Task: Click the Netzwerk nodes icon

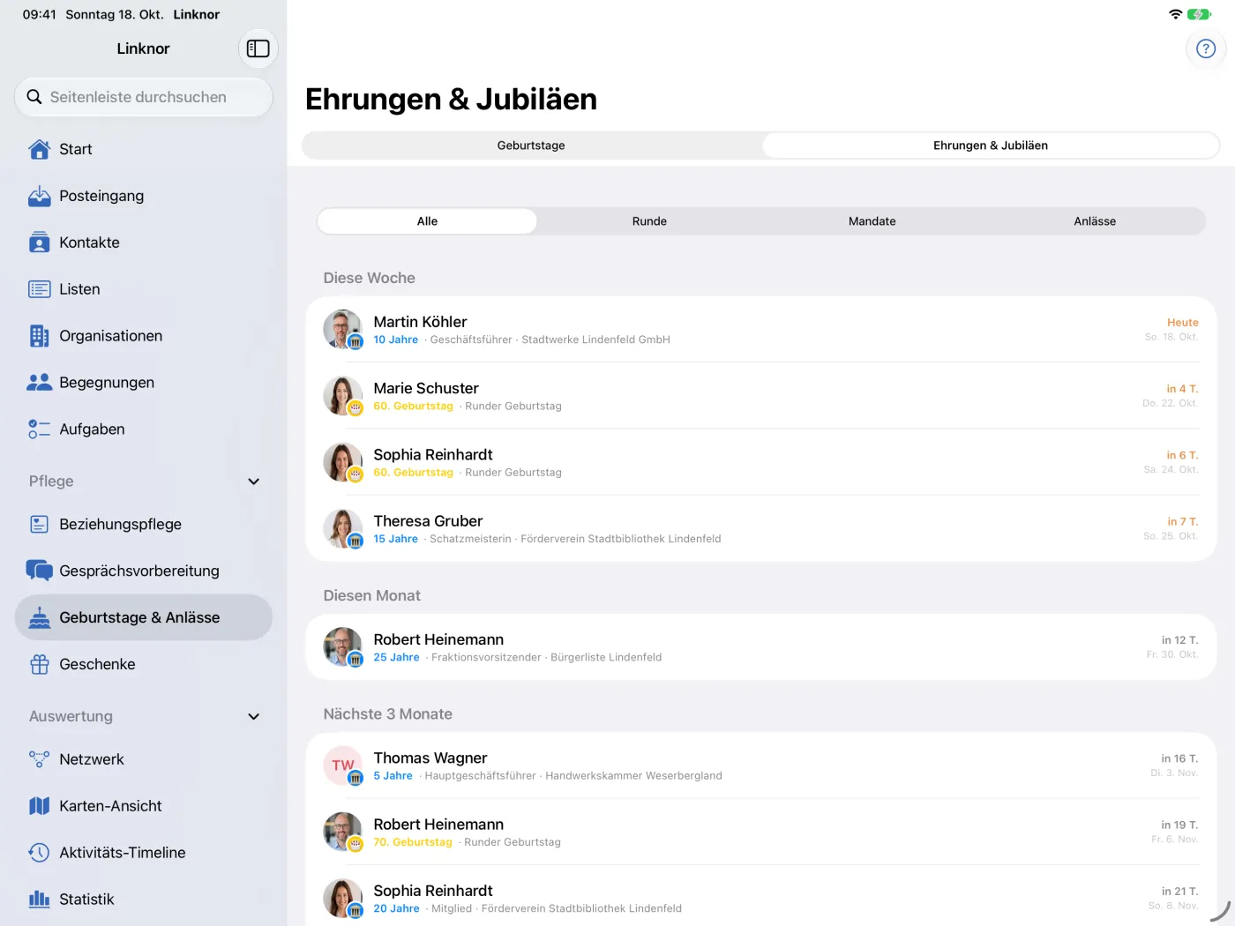Action: click(x=40, y=759)
